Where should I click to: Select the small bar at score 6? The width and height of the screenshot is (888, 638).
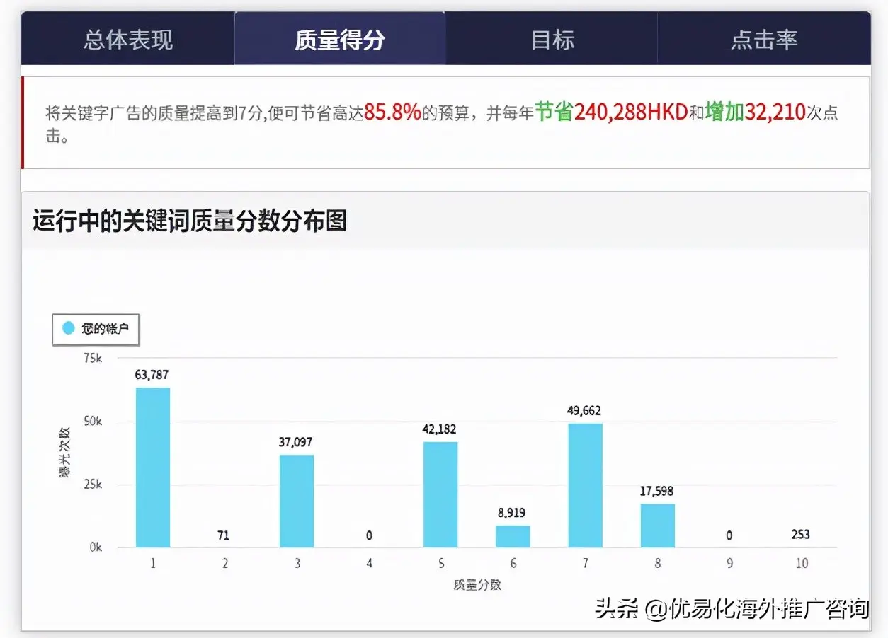click(513, 536)
